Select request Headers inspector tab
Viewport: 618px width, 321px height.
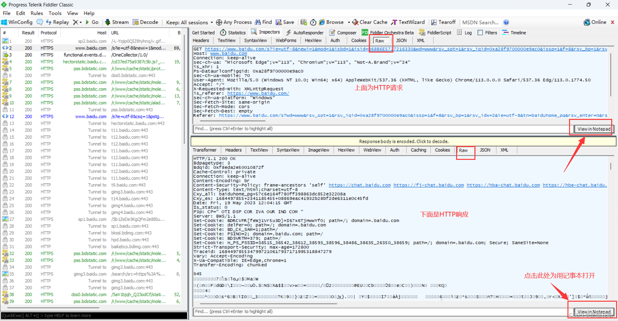[x=201, y=40]
